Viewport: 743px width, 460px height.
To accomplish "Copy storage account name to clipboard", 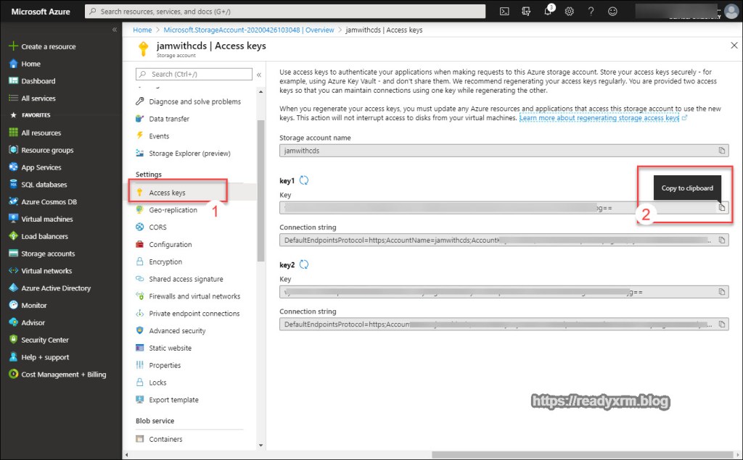I will [x=721, y=151].
